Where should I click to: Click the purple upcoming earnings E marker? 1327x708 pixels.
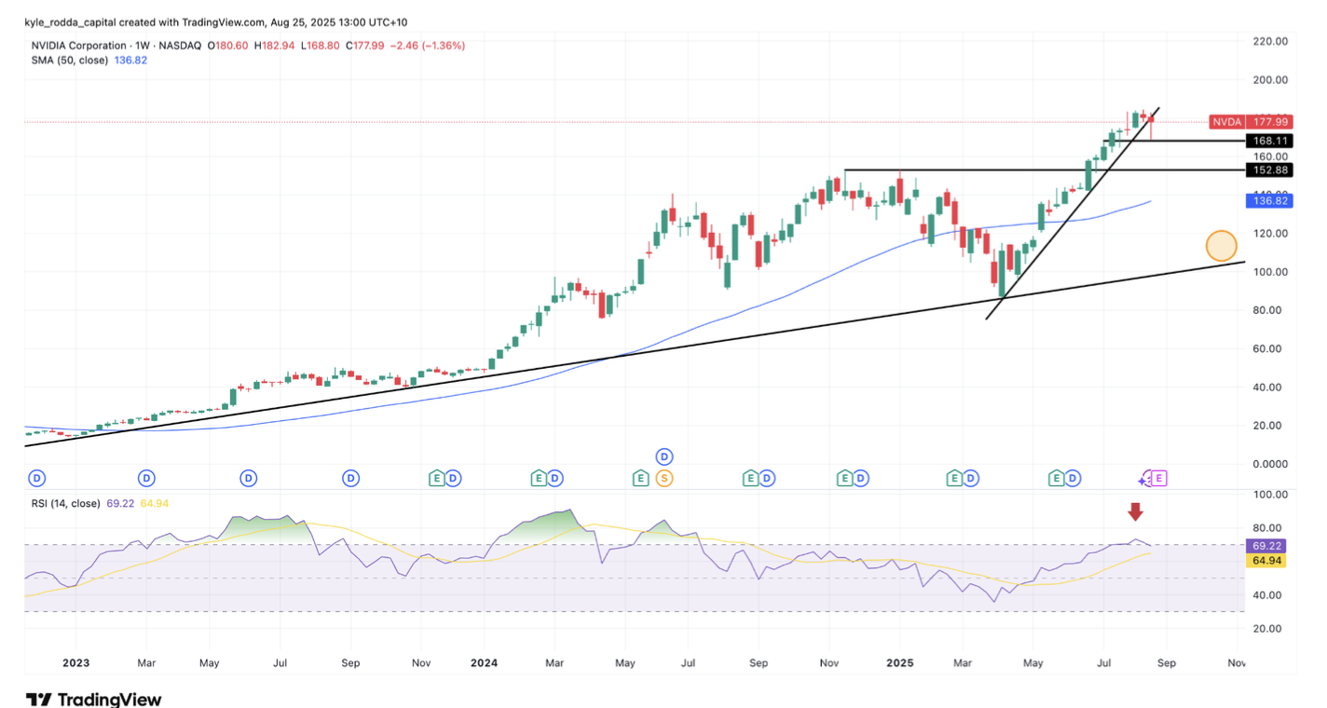[x=1158, y=478]
